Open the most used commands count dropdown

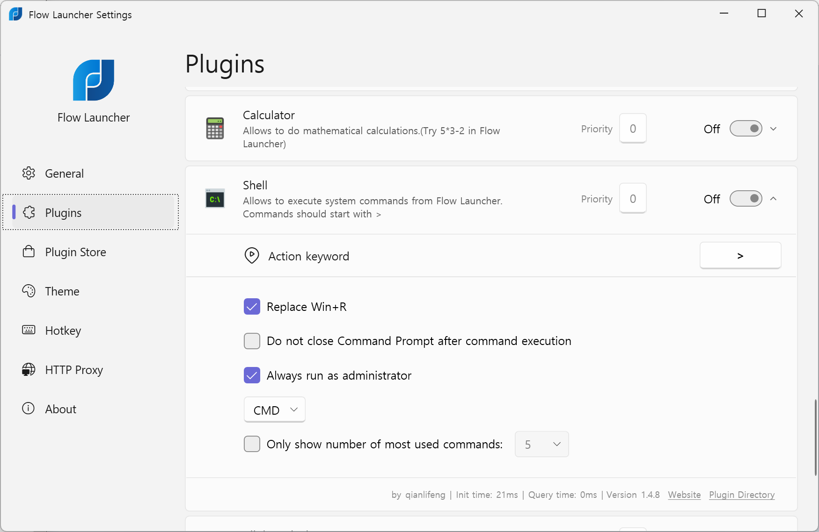[x=541, y=444]
